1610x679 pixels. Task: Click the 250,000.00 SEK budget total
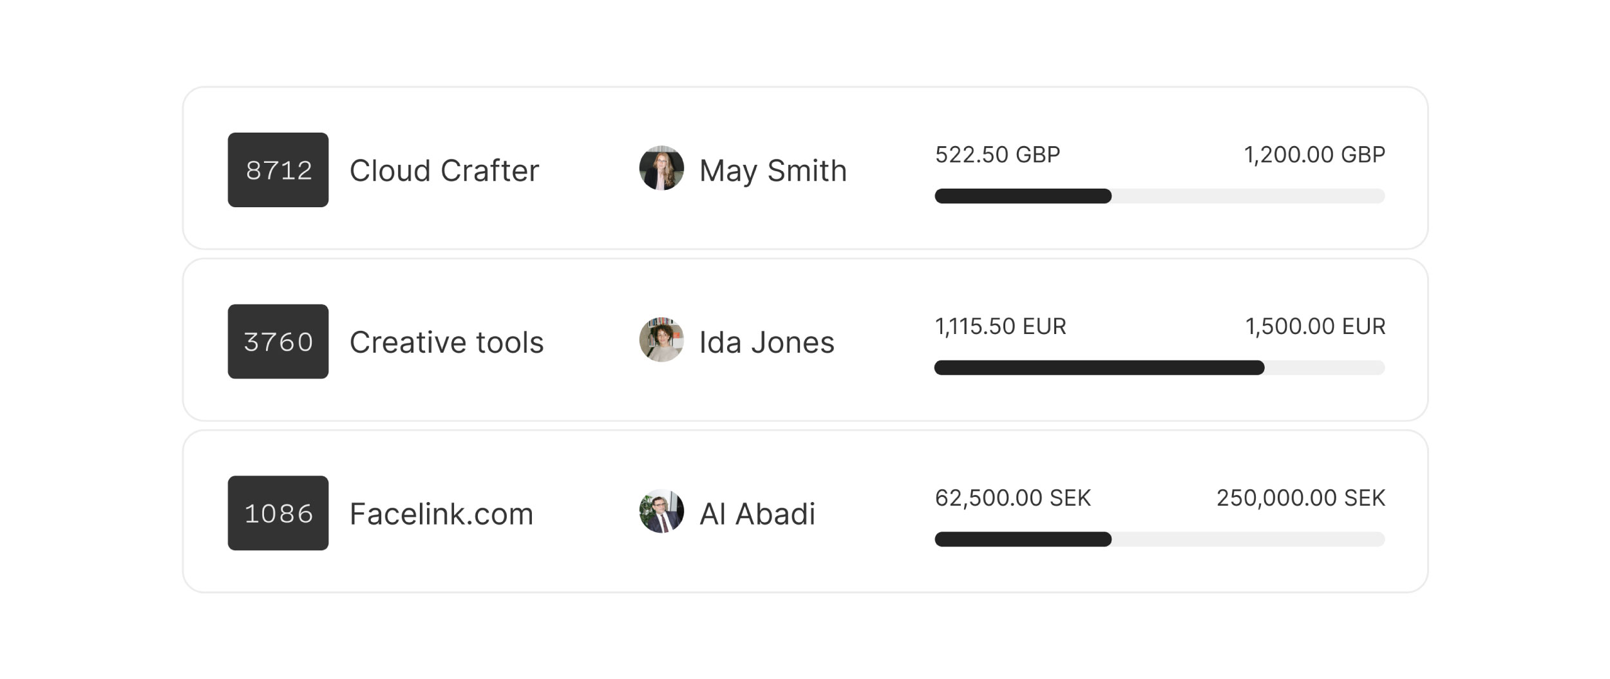[1300, 498]
